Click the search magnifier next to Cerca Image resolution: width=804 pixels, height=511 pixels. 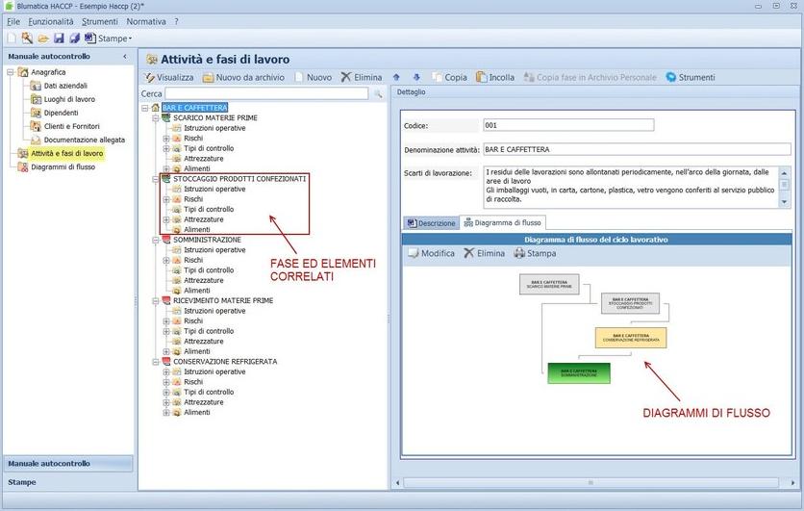point(378,93)
